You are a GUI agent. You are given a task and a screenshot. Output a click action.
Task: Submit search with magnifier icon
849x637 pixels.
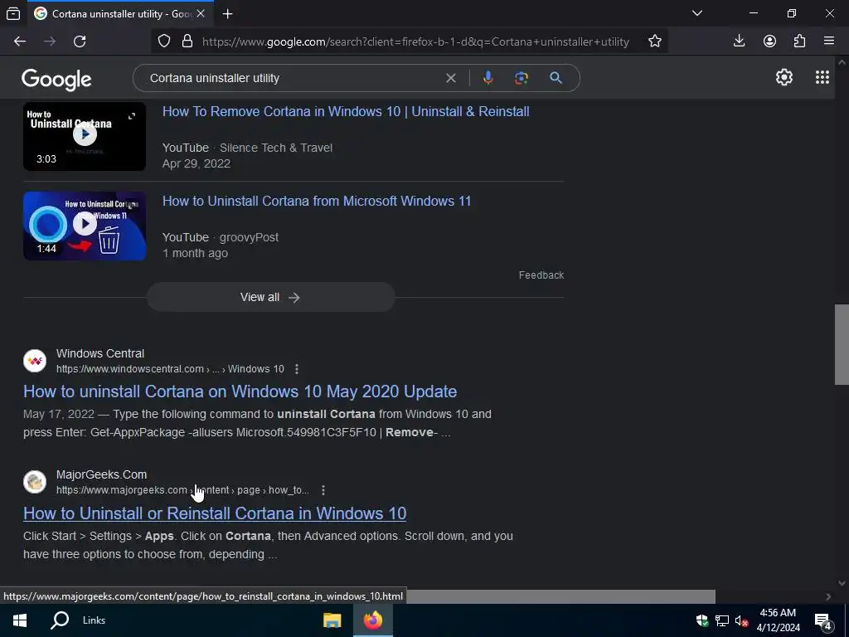coord(555,78)
